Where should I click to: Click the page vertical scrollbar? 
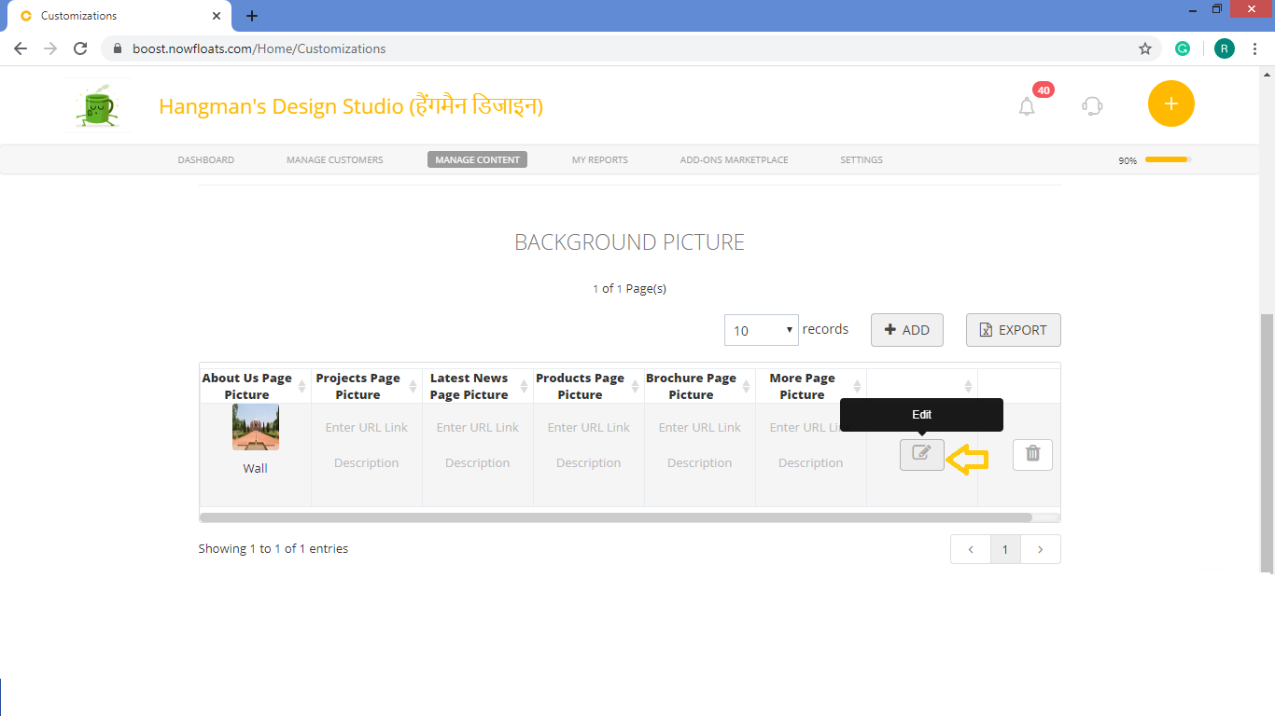[x=1267, y=443]
